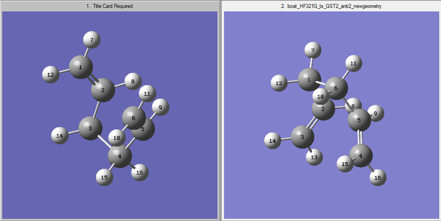Click carbon atom 4 in right panel
The width and height of the screenshot is (441, 221).
click(x=361, y=155)
